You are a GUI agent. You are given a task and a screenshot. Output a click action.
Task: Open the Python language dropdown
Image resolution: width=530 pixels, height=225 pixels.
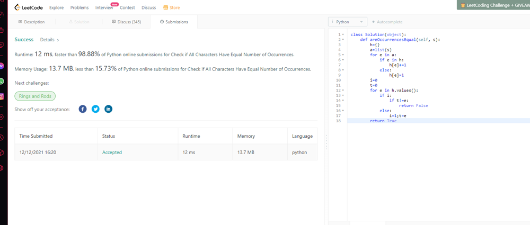tap(348, 22)
